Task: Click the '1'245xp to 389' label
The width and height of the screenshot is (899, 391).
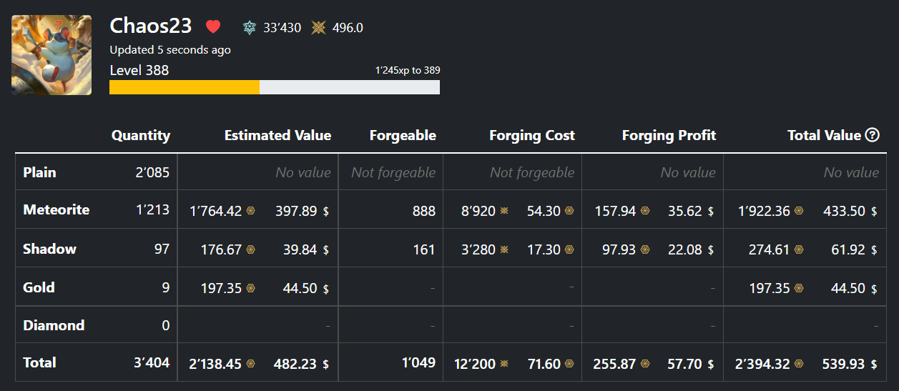Action: 408,70
